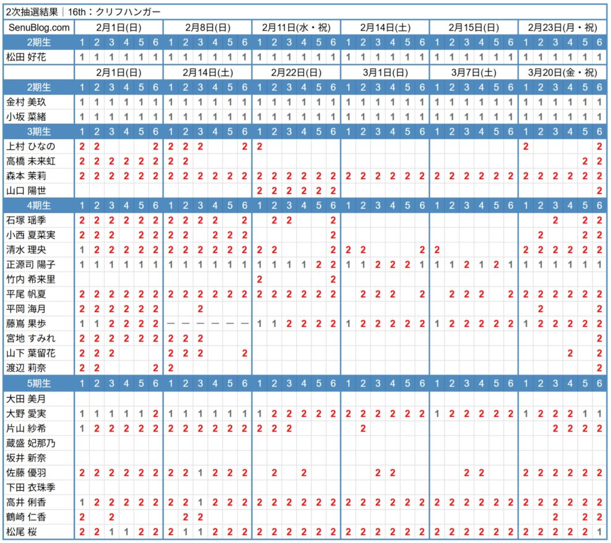611x543 pixels.
Task: Click the 小坂 菜緒 row label
Action: pos(26,117)
